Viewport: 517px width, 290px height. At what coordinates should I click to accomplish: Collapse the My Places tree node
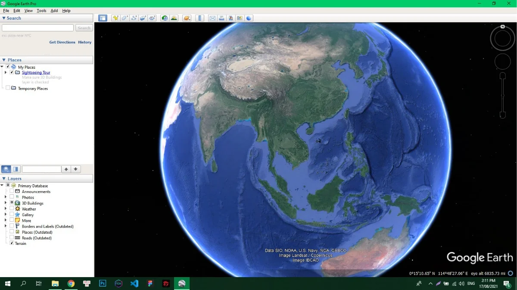tap(2, 67)
